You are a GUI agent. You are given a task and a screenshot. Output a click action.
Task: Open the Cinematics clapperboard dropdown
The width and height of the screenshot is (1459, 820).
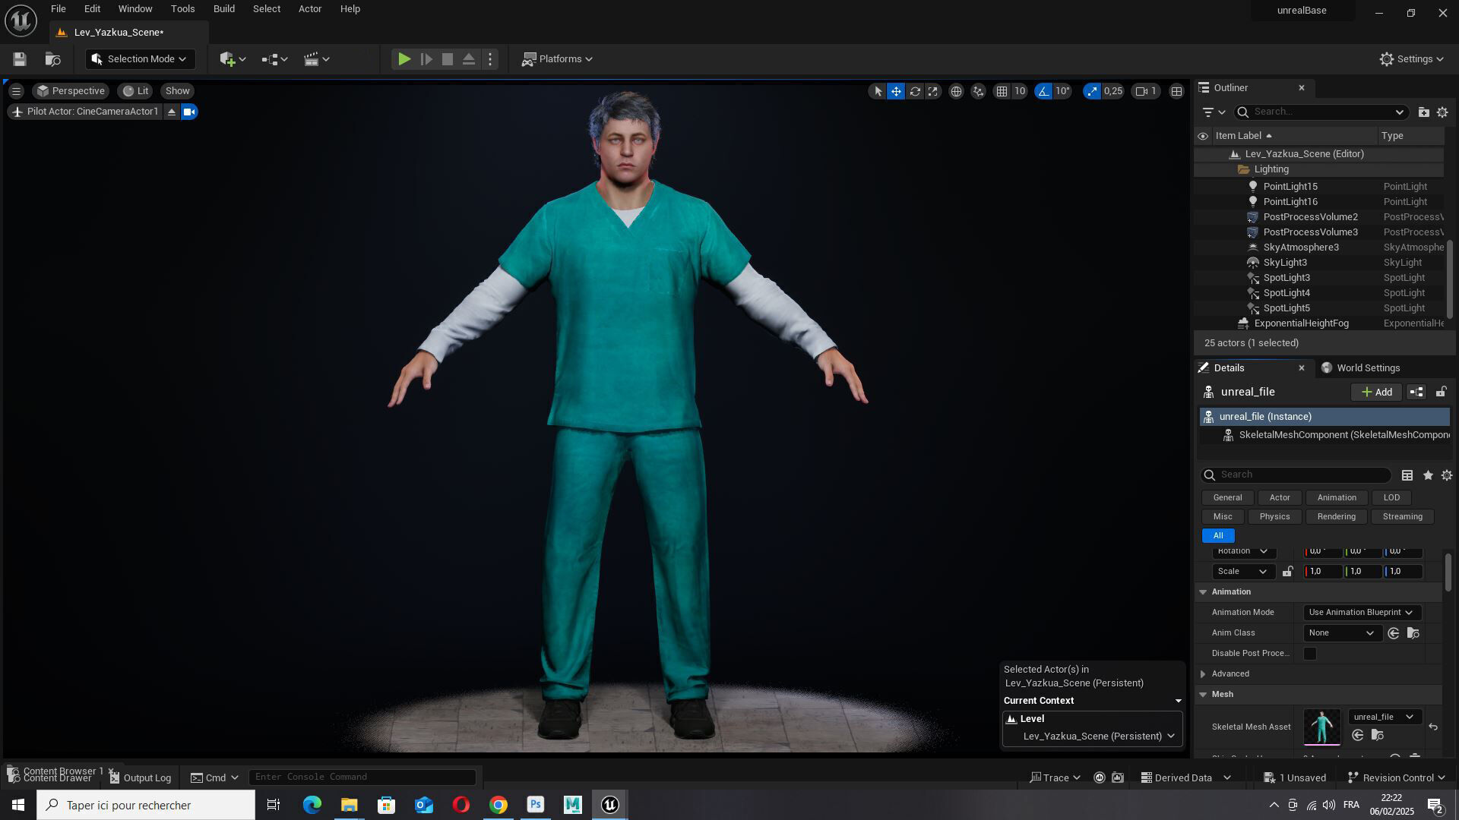click(316, 59)
